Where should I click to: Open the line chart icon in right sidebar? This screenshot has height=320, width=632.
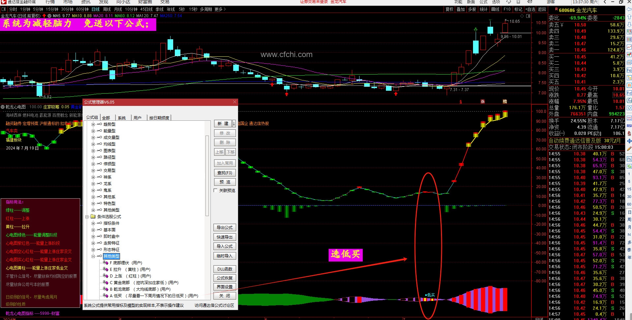(x=629, y=48)
